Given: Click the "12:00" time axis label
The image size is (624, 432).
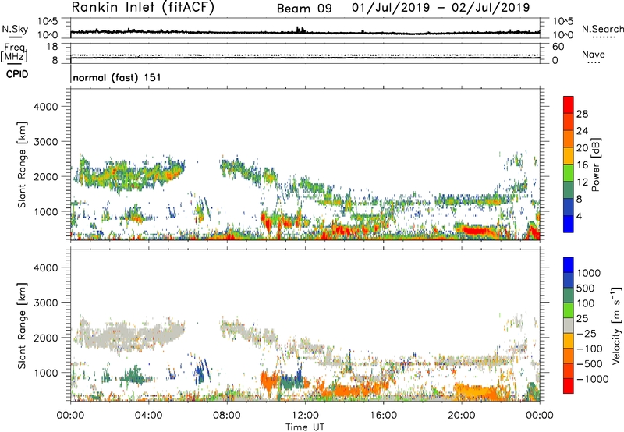Looking at the screenshot, I should (305, 416).
